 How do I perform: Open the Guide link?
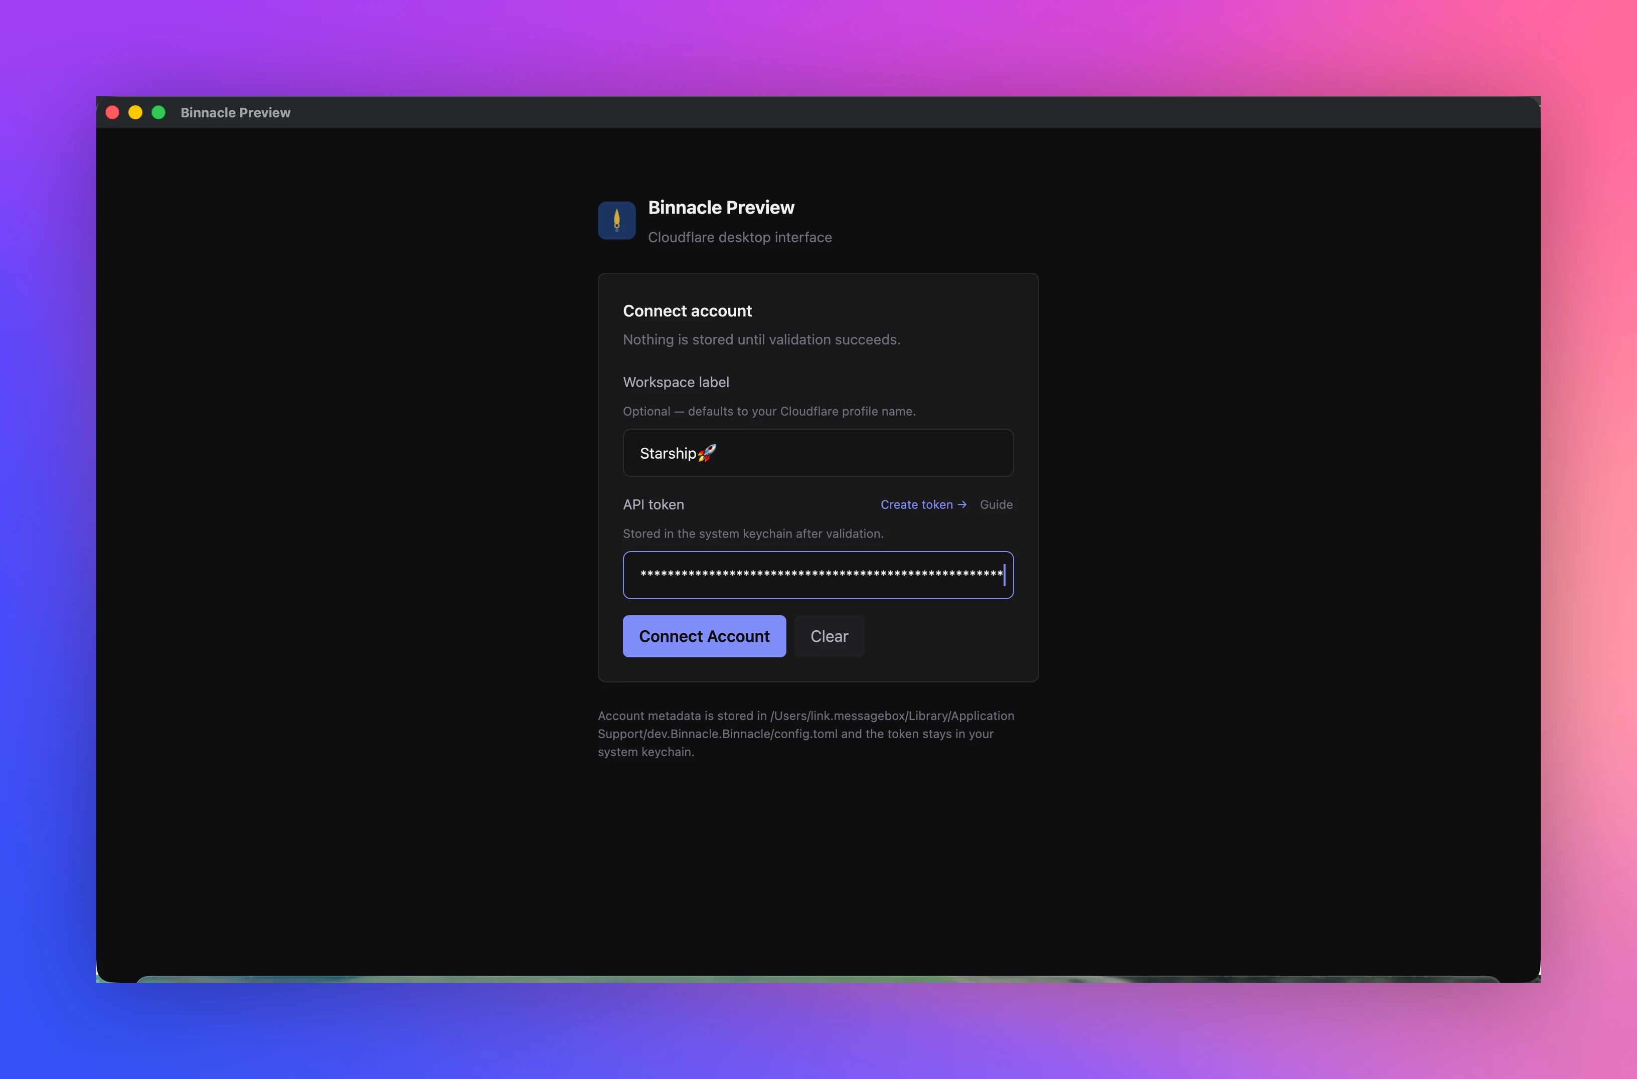click(996, 504)
